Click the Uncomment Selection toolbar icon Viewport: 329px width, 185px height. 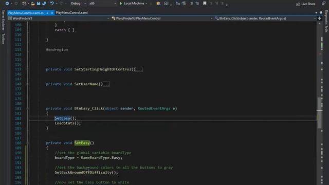click(x=197, y=4)
